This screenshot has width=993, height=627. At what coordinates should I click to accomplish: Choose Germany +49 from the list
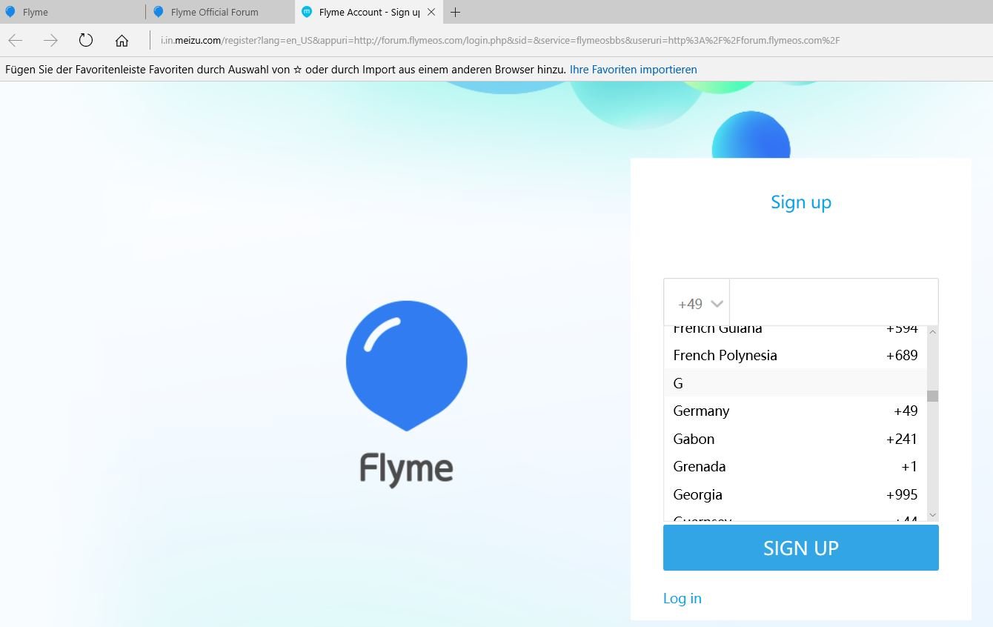point(795,411)
